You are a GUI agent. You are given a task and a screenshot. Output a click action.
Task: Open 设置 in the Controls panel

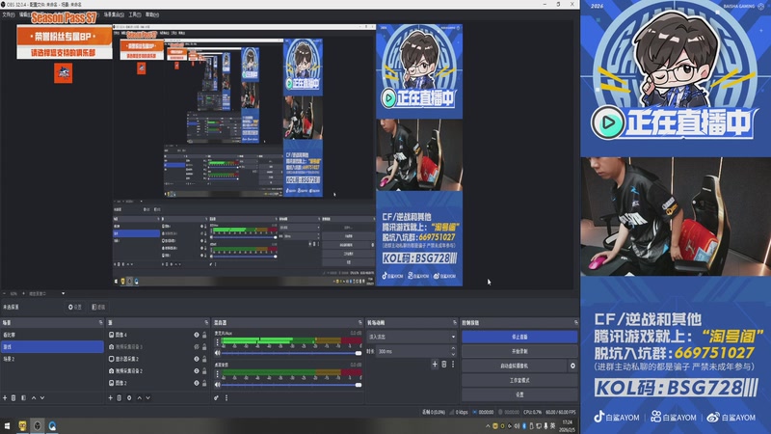coord(519,394)
